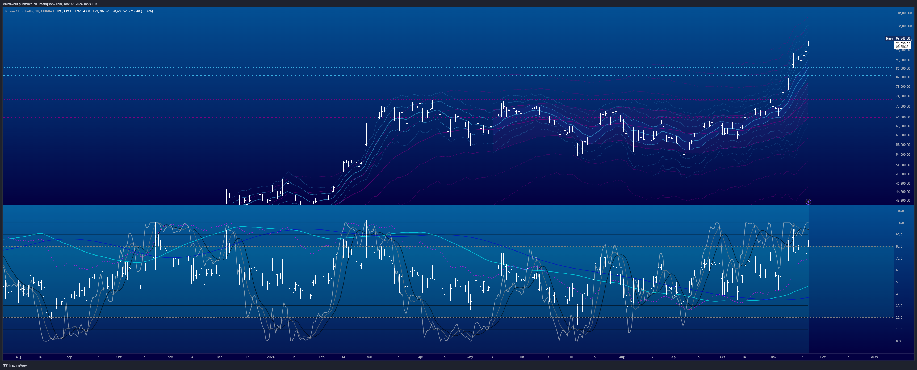Screen dimensions: 917x370
Task: Click the May label on time axis
Action: [x=470, y=357]
